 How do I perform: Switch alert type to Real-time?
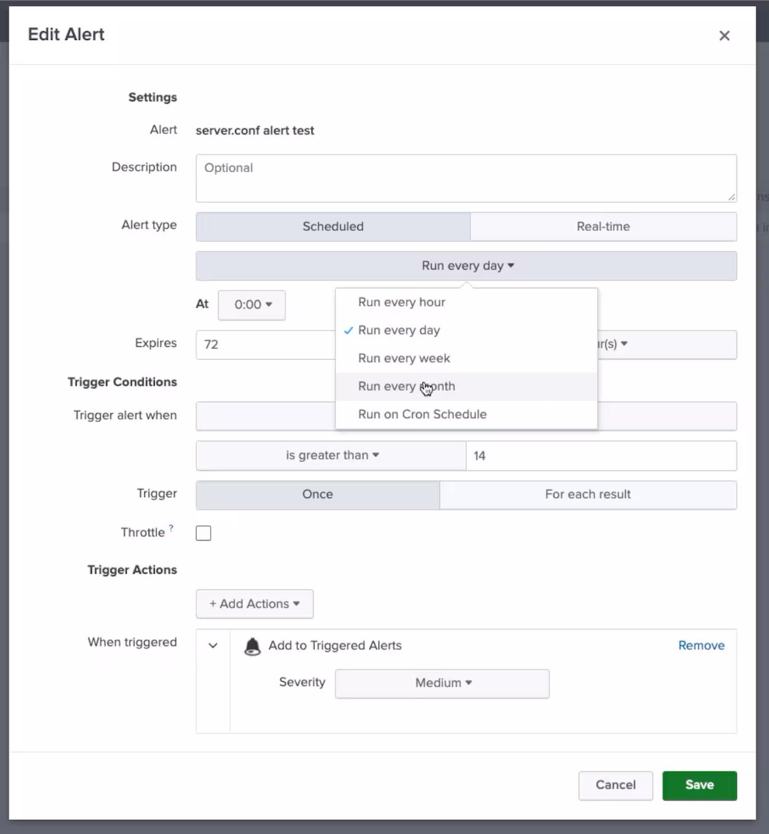(x=603, y=227)
